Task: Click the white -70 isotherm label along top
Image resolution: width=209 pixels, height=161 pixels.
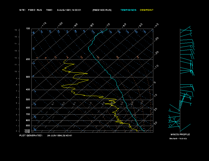Action: click(108, 26)
